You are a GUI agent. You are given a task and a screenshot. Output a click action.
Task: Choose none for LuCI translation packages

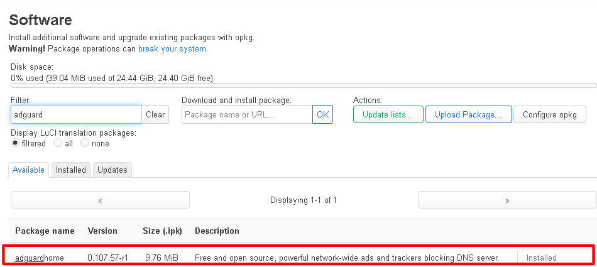85,143
